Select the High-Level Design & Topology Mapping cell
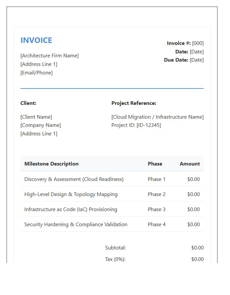230x295 pixels. tap(71, 194)
